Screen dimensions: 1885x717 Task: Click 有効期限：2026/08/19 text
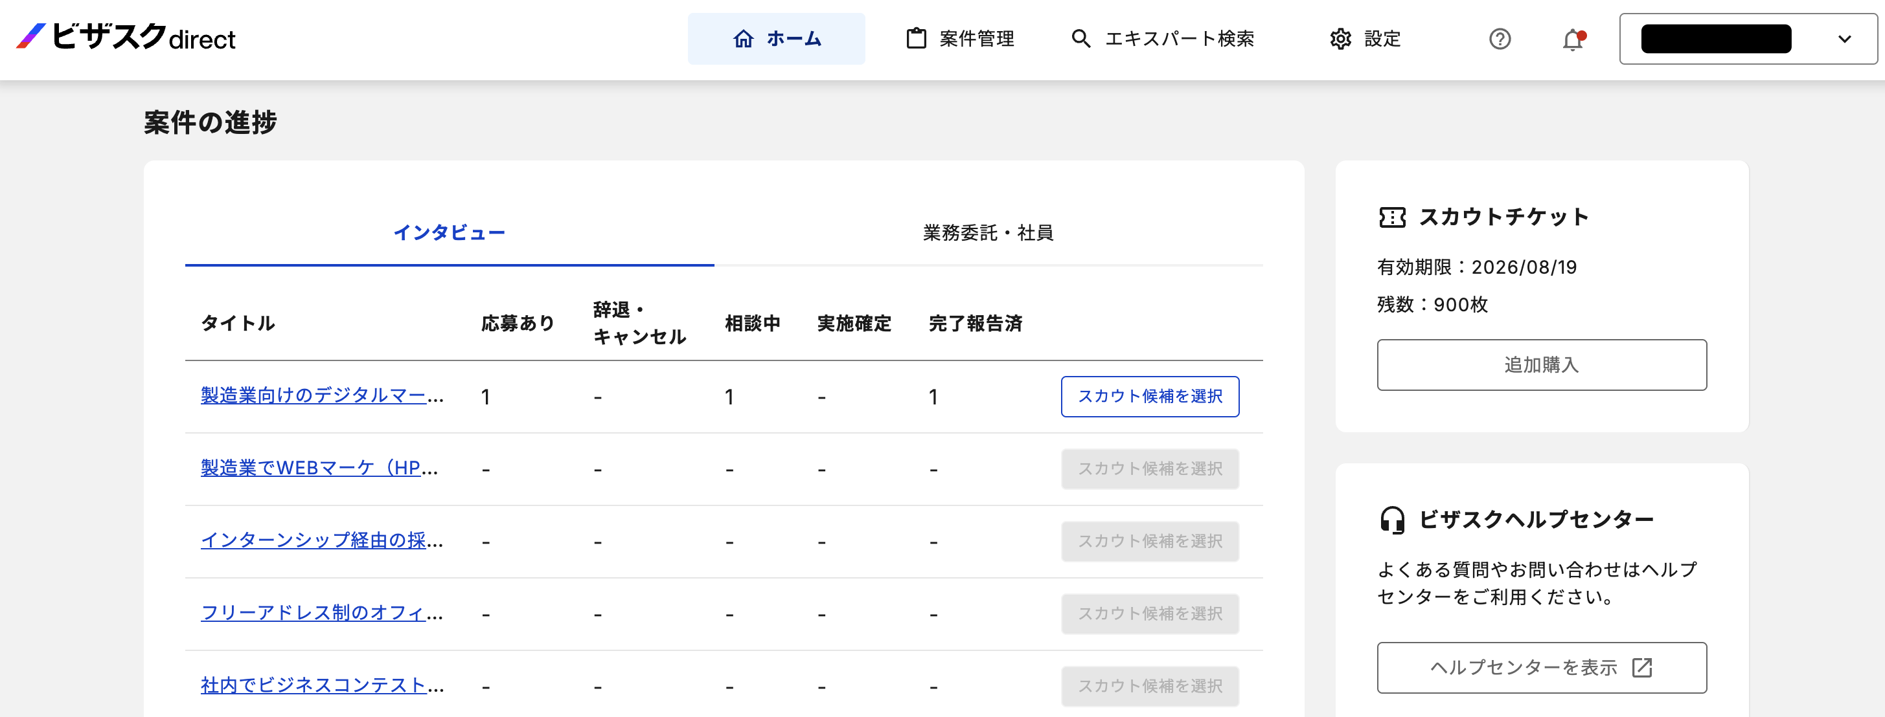(1477, 267)
